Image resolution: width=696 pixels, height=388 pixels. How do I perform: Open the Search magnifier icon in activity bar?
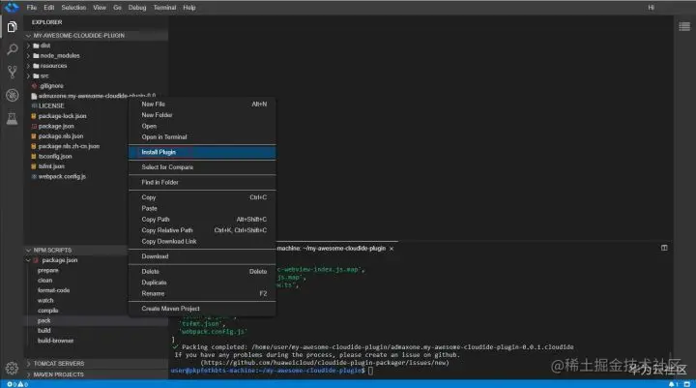(x=12, y=49)
